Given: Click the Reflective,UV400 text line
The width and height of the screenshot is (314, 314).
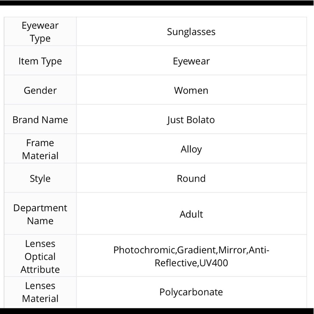Looking at the screenshot, I should pyautogui.click(x=191, y=263).
